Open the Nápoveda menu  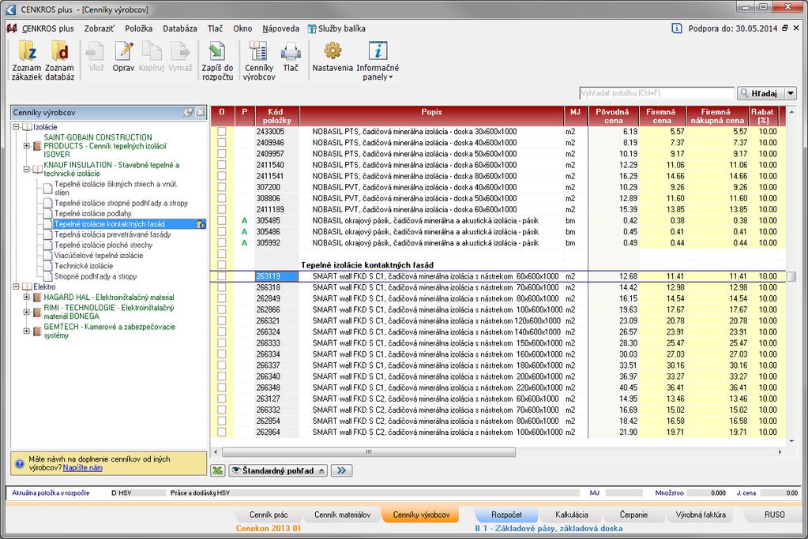pyautogui.click(x=281, y=29)
